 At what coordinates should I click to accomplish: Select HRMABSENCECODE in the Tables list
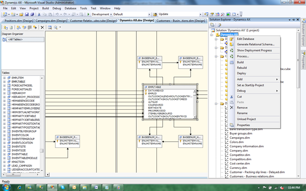pyautogui.click(x=23, y=101)
